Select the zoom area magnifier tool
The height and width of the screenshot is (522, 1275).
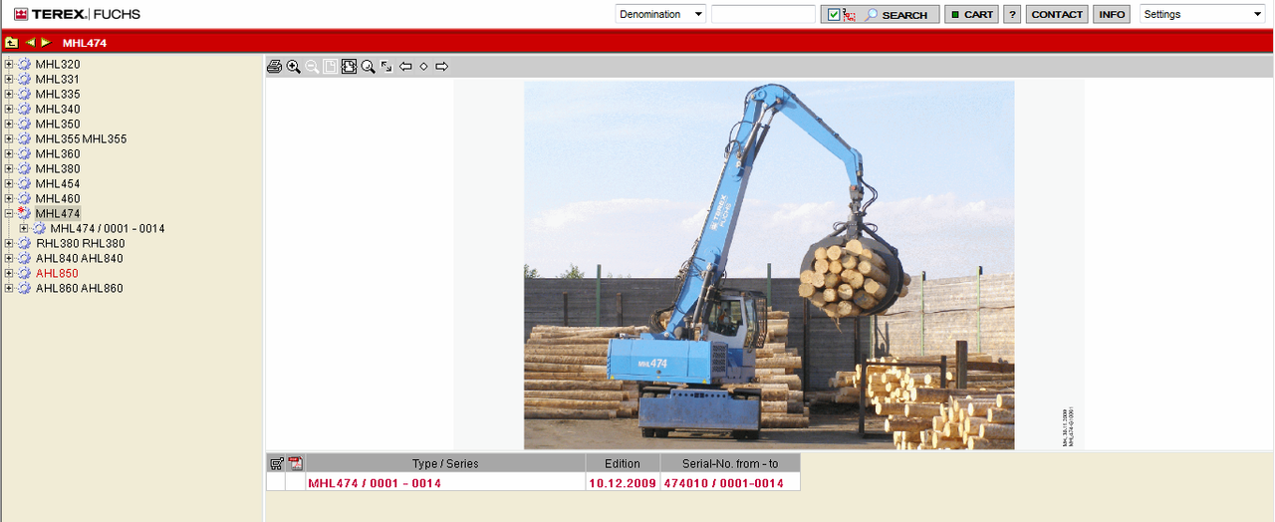[x=368, y=67]
